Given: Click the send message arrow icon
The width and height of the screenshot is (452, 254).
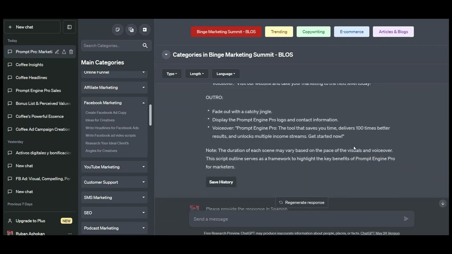Looking at the screenshot, I should pos(406,219).
